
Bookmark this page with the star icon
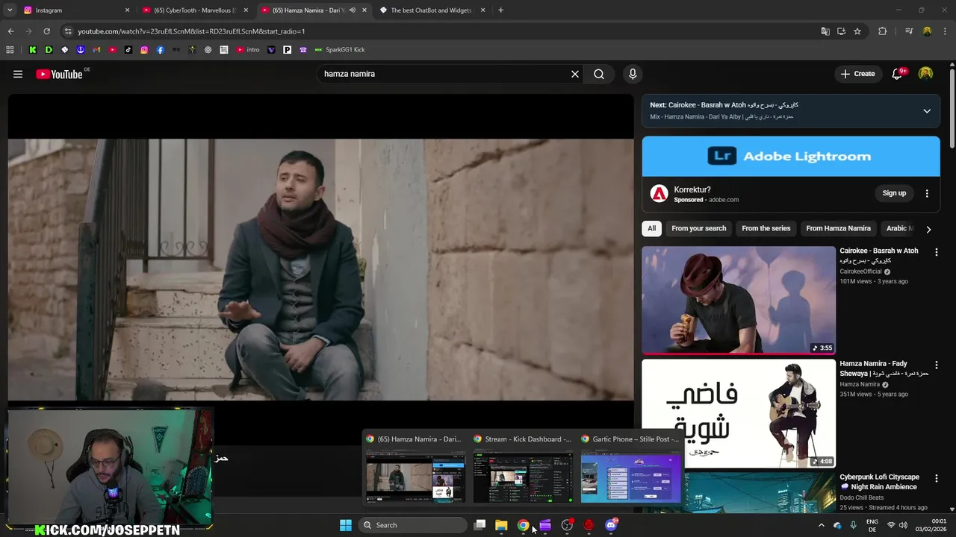coord(857,31)
